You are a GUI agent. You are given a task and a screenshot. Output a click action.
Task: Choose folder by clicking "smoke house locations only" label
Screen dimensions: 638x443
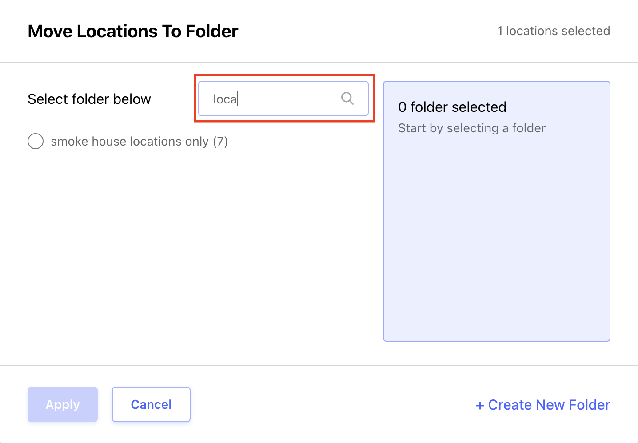(x=130, y=142)
